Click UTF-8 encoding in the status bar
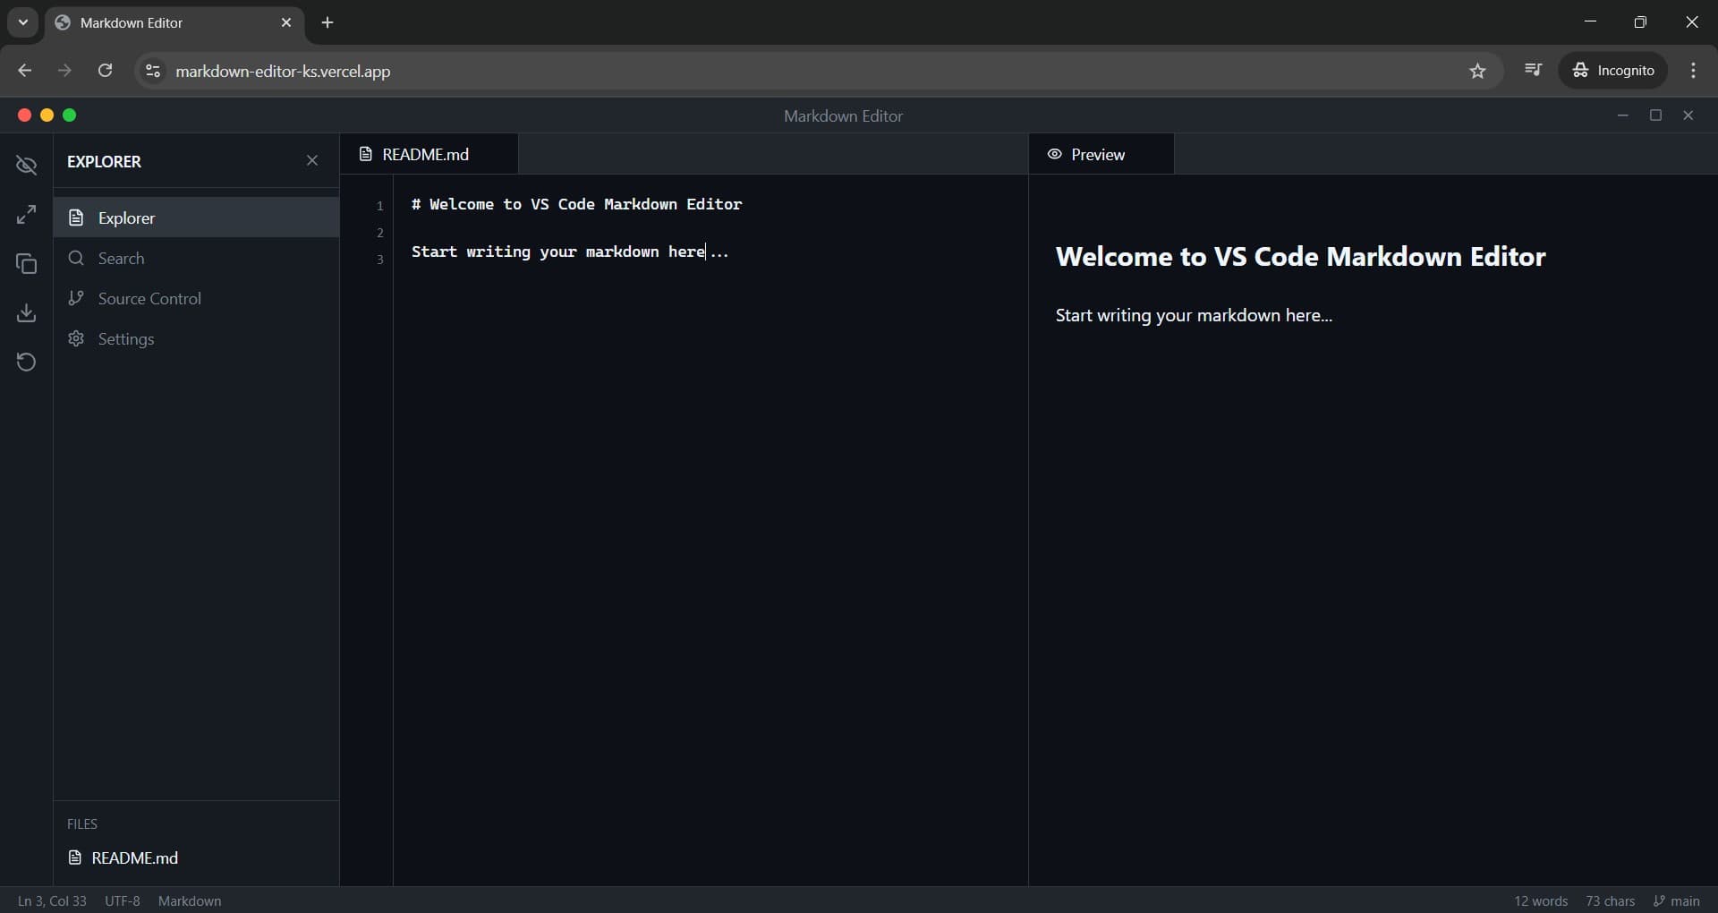 [x=123, y=900]
